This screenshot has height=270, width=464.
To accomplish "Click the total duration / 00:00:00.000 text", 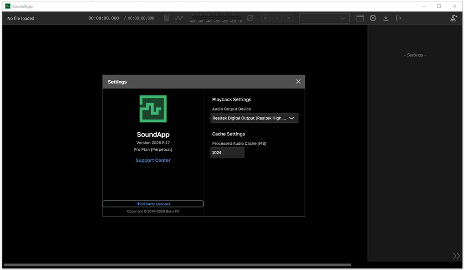I will click(x=139, y=18).
